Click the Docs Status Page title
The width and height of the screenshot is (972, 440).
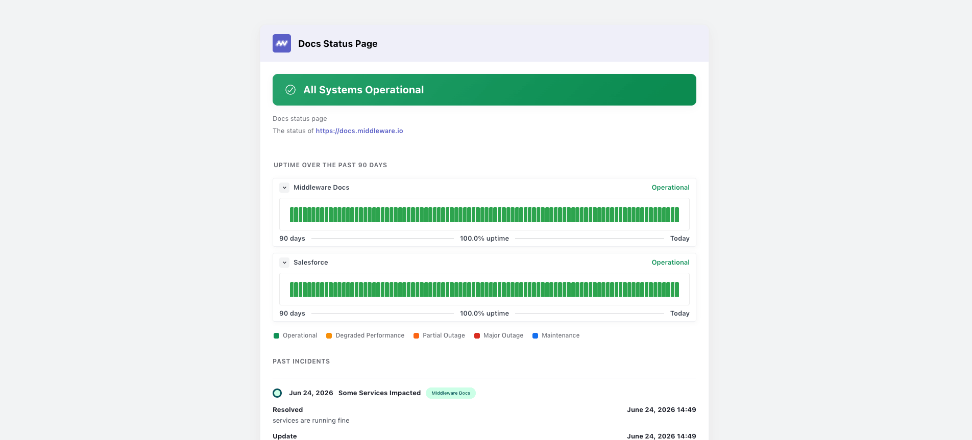pos(338,44)
